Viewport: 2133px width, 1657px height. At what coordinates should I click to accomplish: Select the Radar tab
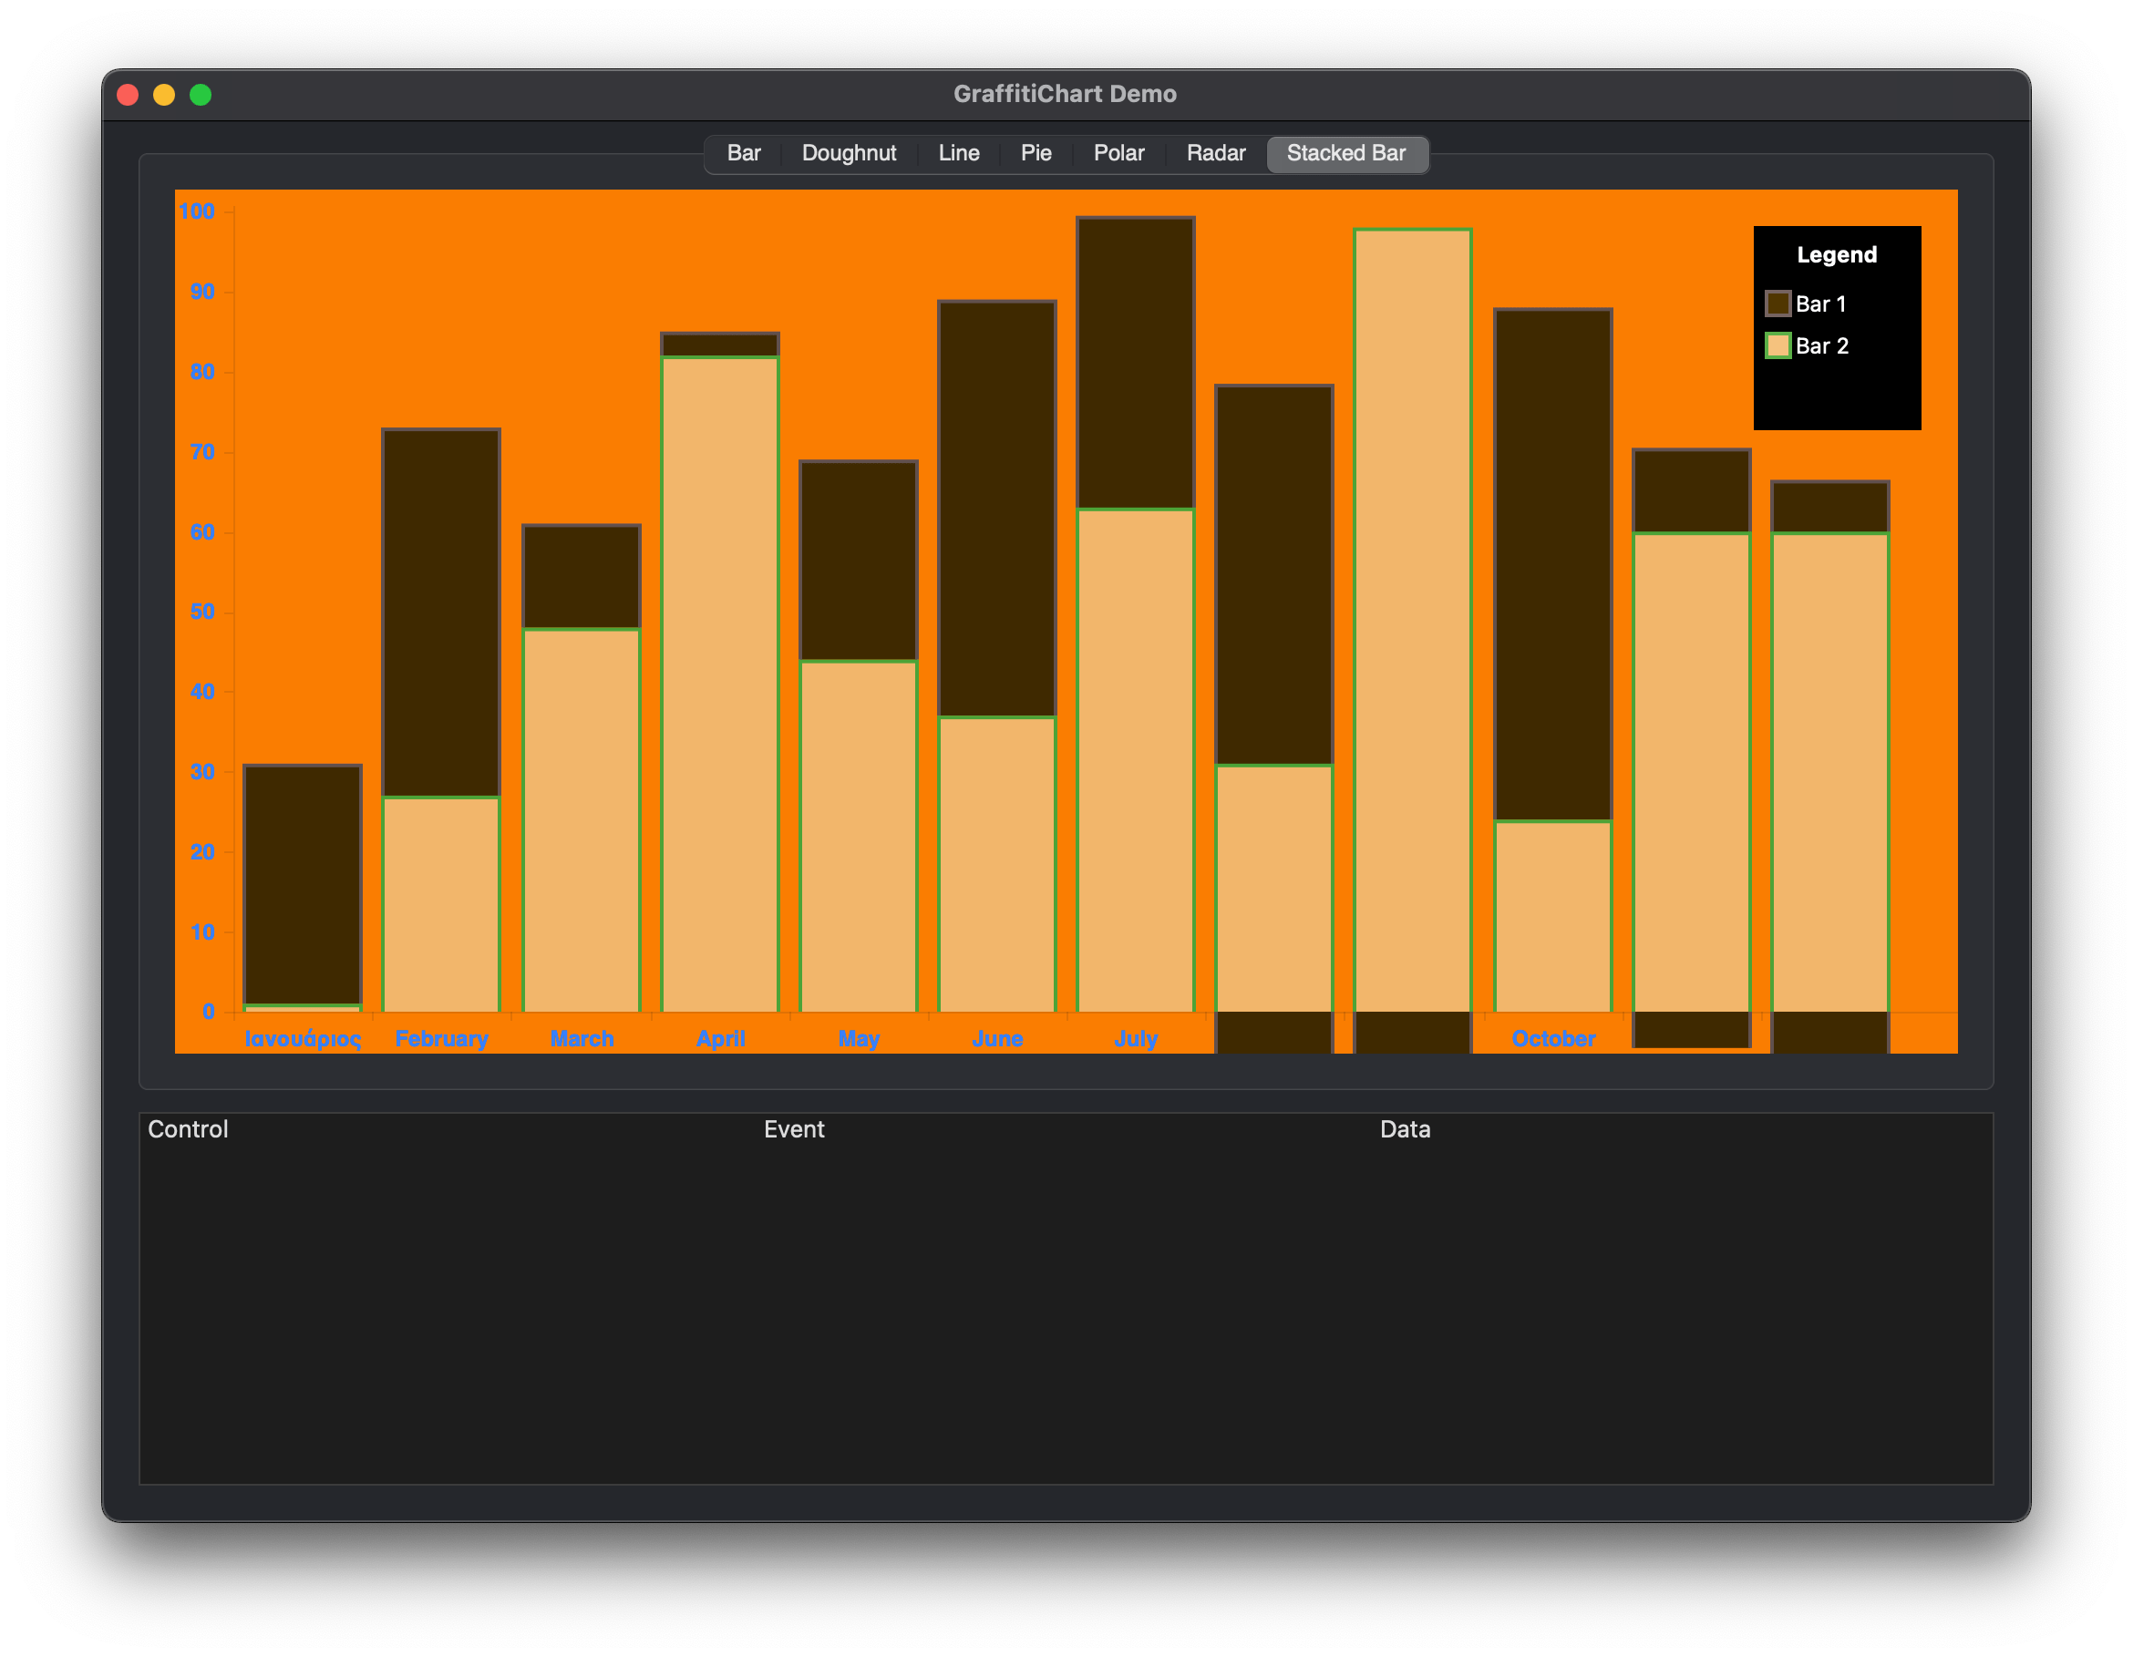(x=1215, y=153)
